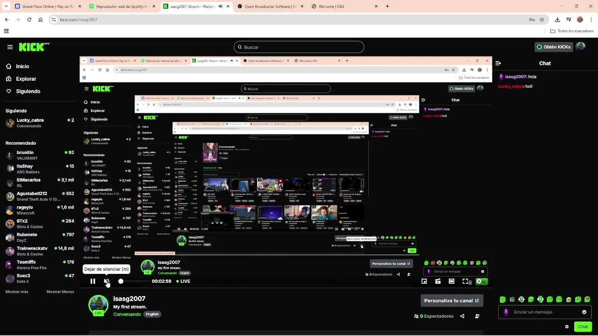The height and width of the screenshot is (336, 598).
Task: Open the video player settings gear
Action: point(479,281)
